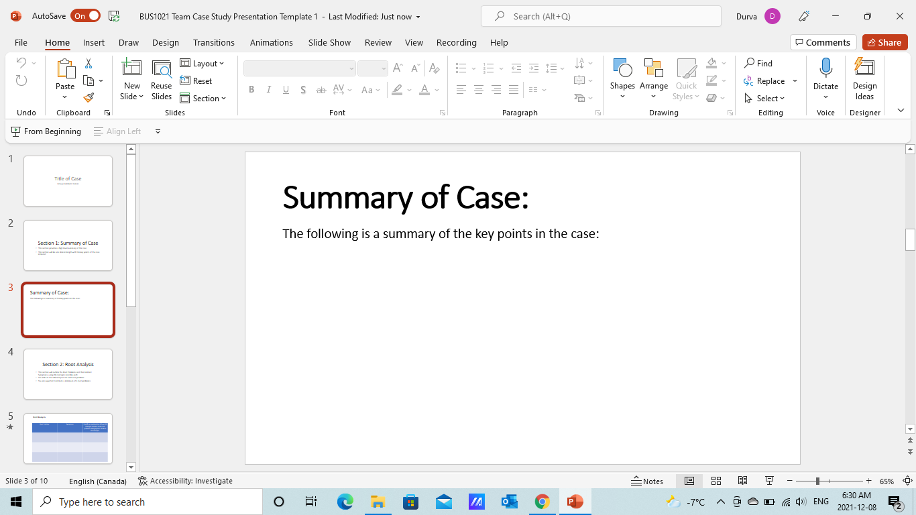Click the Format Painter brush icon
This screenshot has height=515, width=916.
click(x=89, y=97)
